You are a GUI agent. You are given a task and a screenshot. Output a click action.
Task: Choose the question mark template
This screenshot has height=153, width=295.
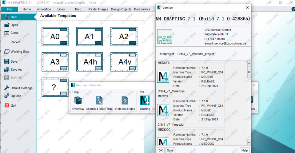[x=55, y=87]
